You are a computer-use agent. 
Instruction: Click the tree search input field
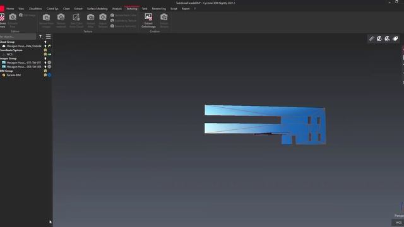tap(18, 37)
